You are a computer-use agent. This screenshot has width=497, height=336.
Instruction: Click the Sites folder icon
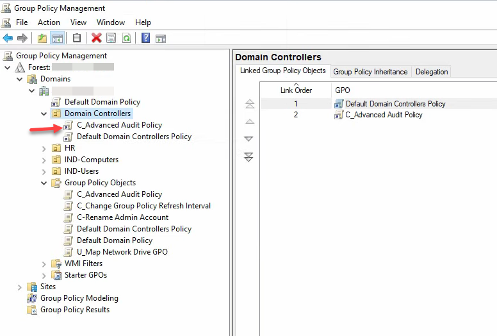point(32,287)
